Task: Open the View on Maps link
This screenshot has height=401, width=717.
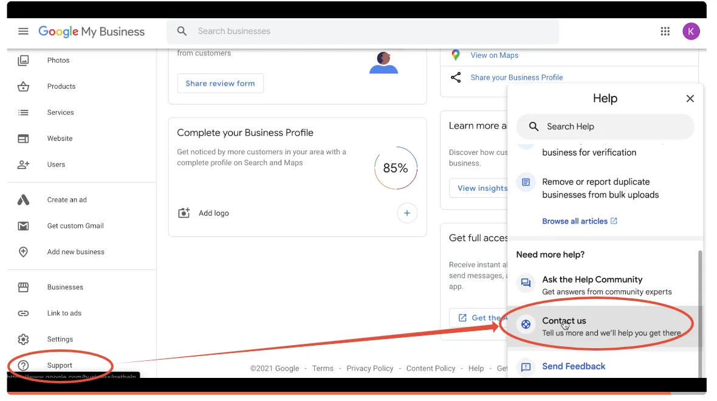Action: coord(495,55)
